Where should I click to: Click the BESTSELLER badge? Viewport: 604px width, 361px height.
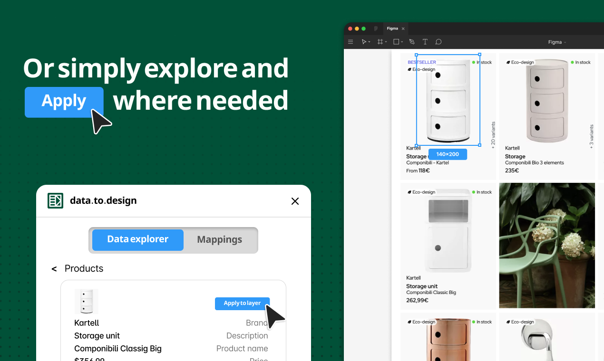422,62
